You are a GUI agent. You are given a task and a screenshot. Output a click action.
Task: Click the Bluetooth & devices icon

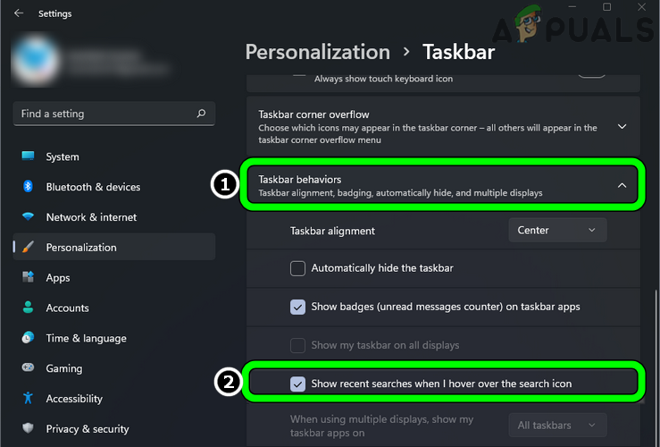[x=29, y=187]
